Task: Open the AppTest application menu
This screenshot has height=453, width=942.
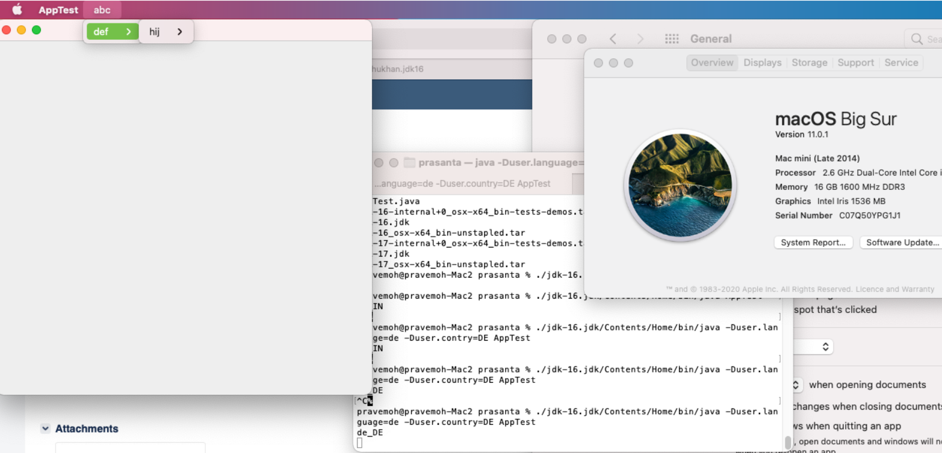Action: coord(58,10)
